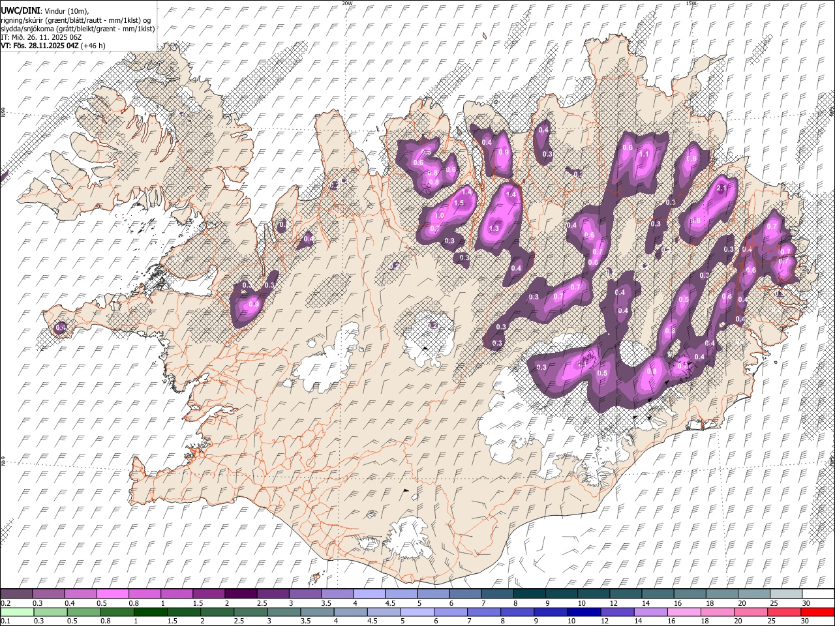Select the 25–30 pale grey top-row swatch
Viewport: 835px width, 626px height.
787,593
